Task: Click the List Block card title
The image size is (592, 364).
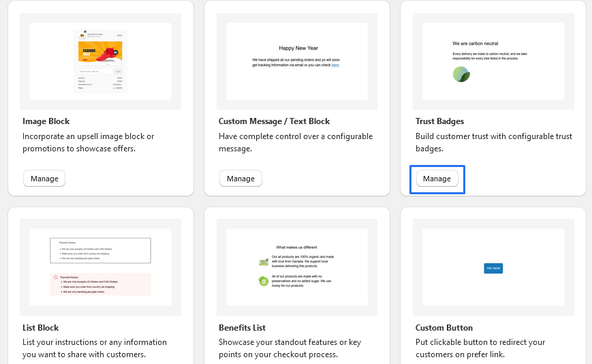Action: (41, 328)
